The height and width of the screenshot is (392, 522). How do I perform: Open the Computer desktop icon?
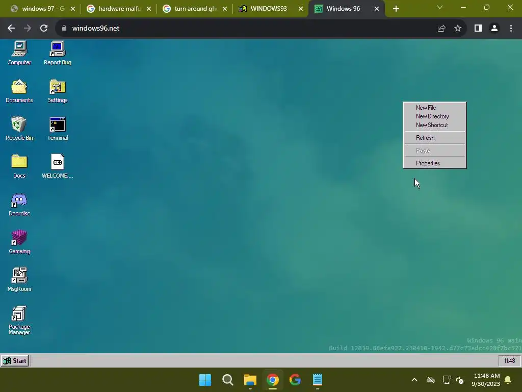click(x=19, y=53)
